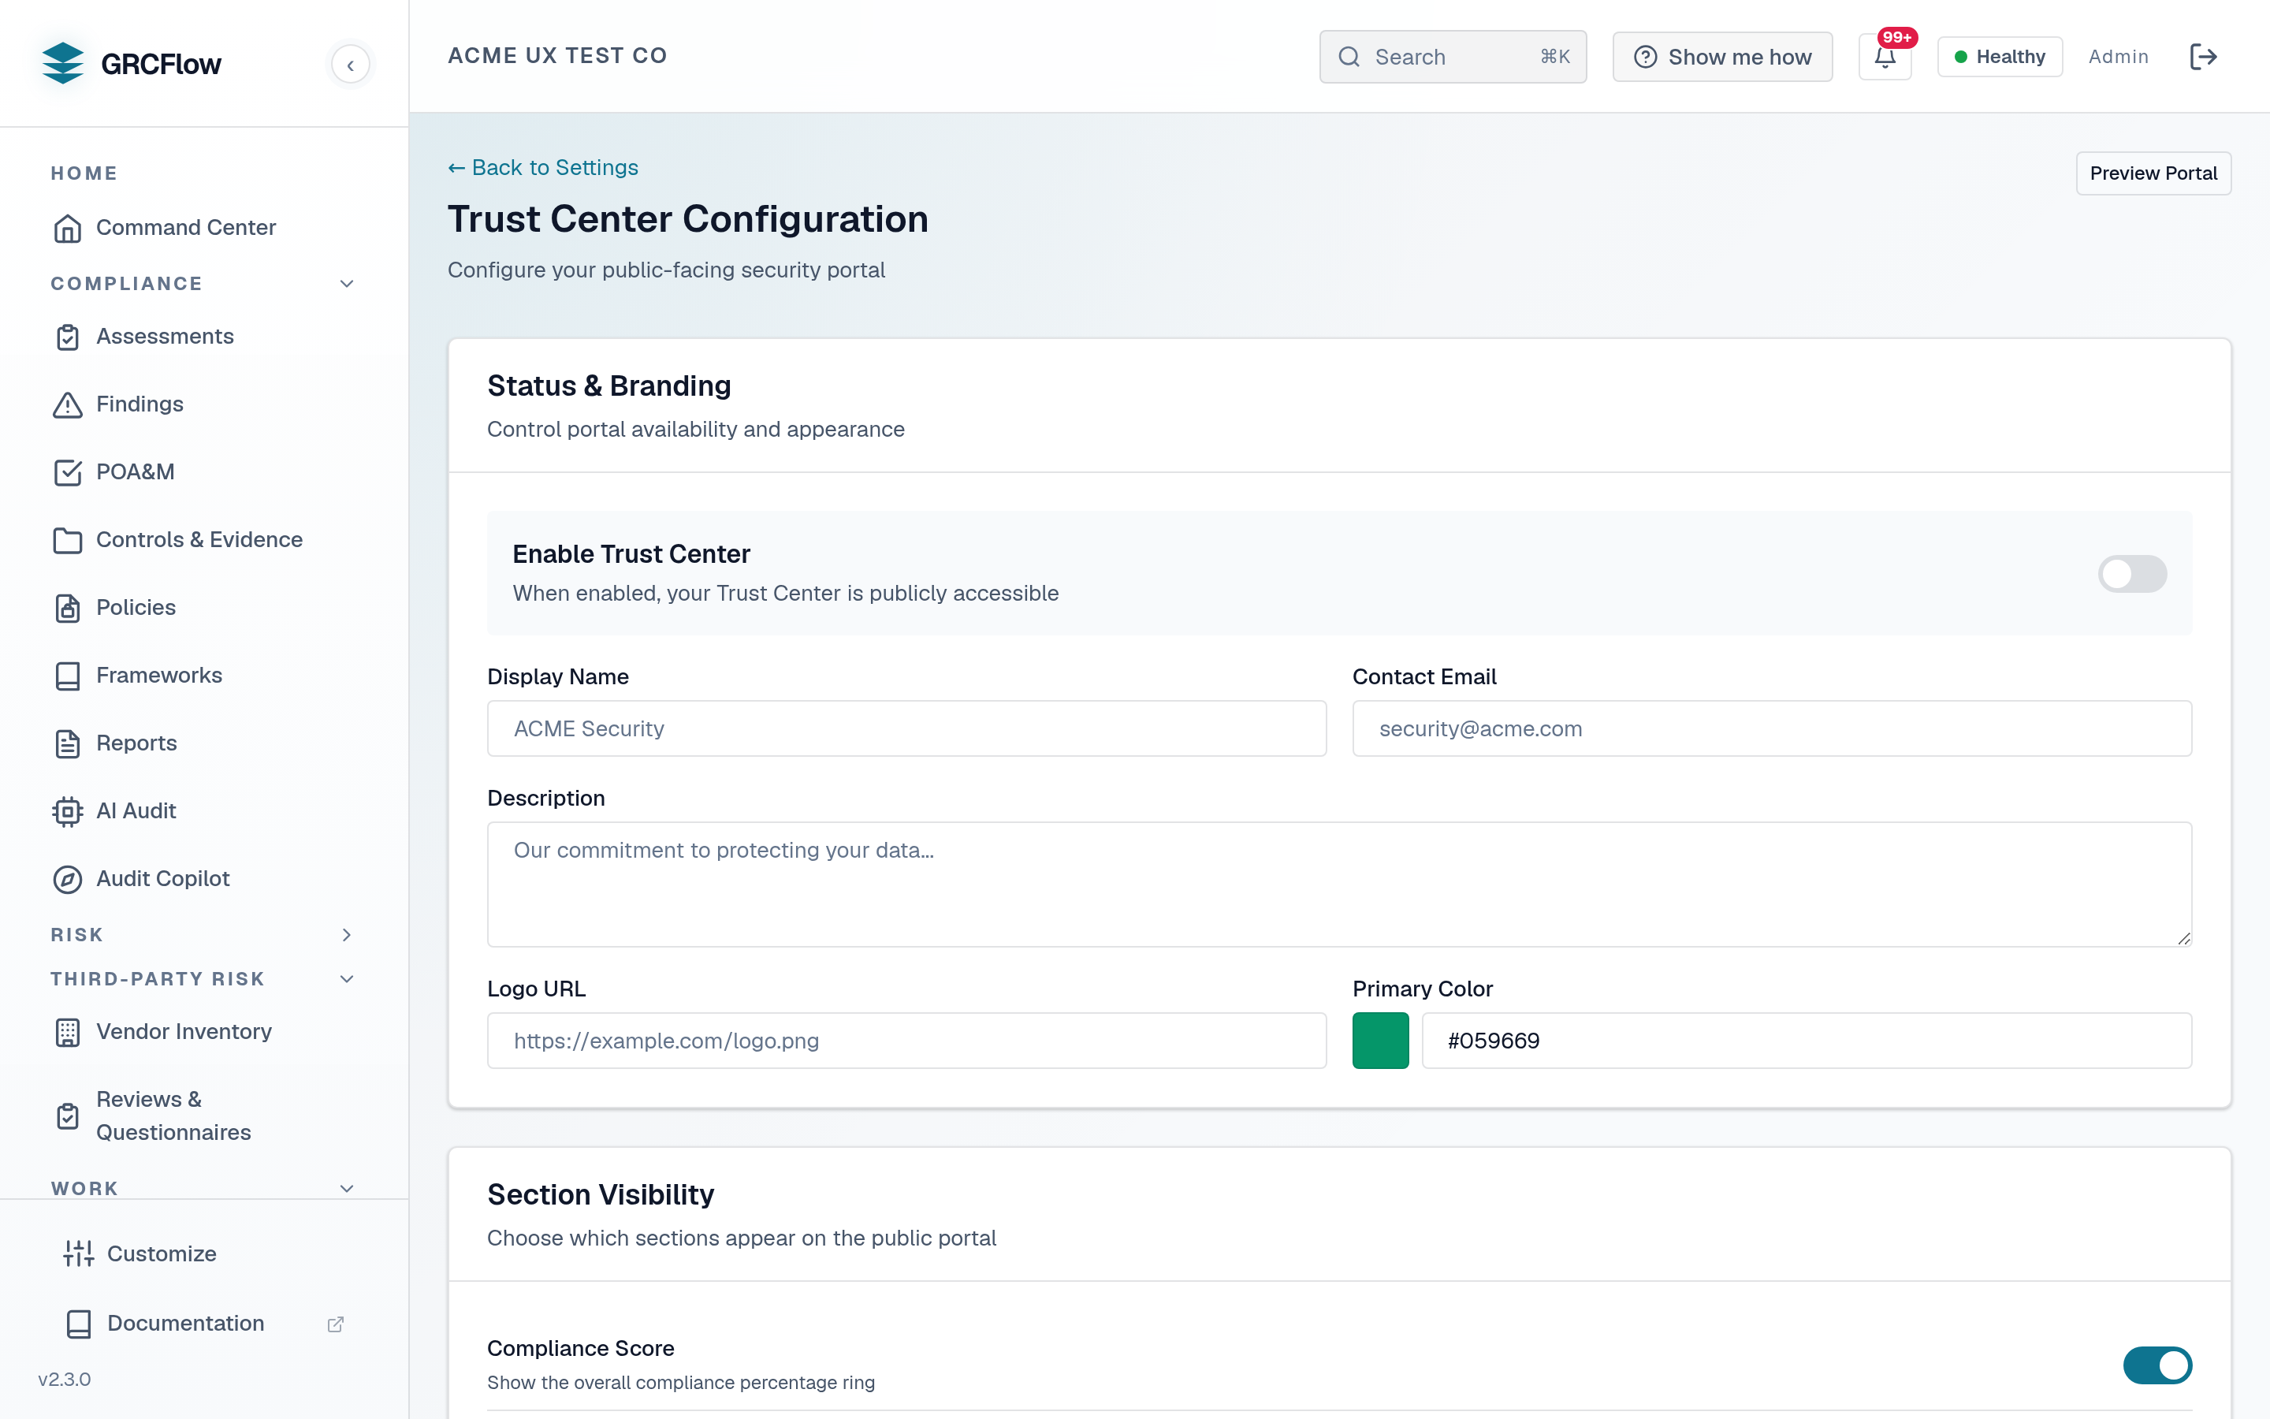Click the Documentation external link icon
This screenshot has height=1419, width=2270.
pyautogui.click(x=335, y=1324)
